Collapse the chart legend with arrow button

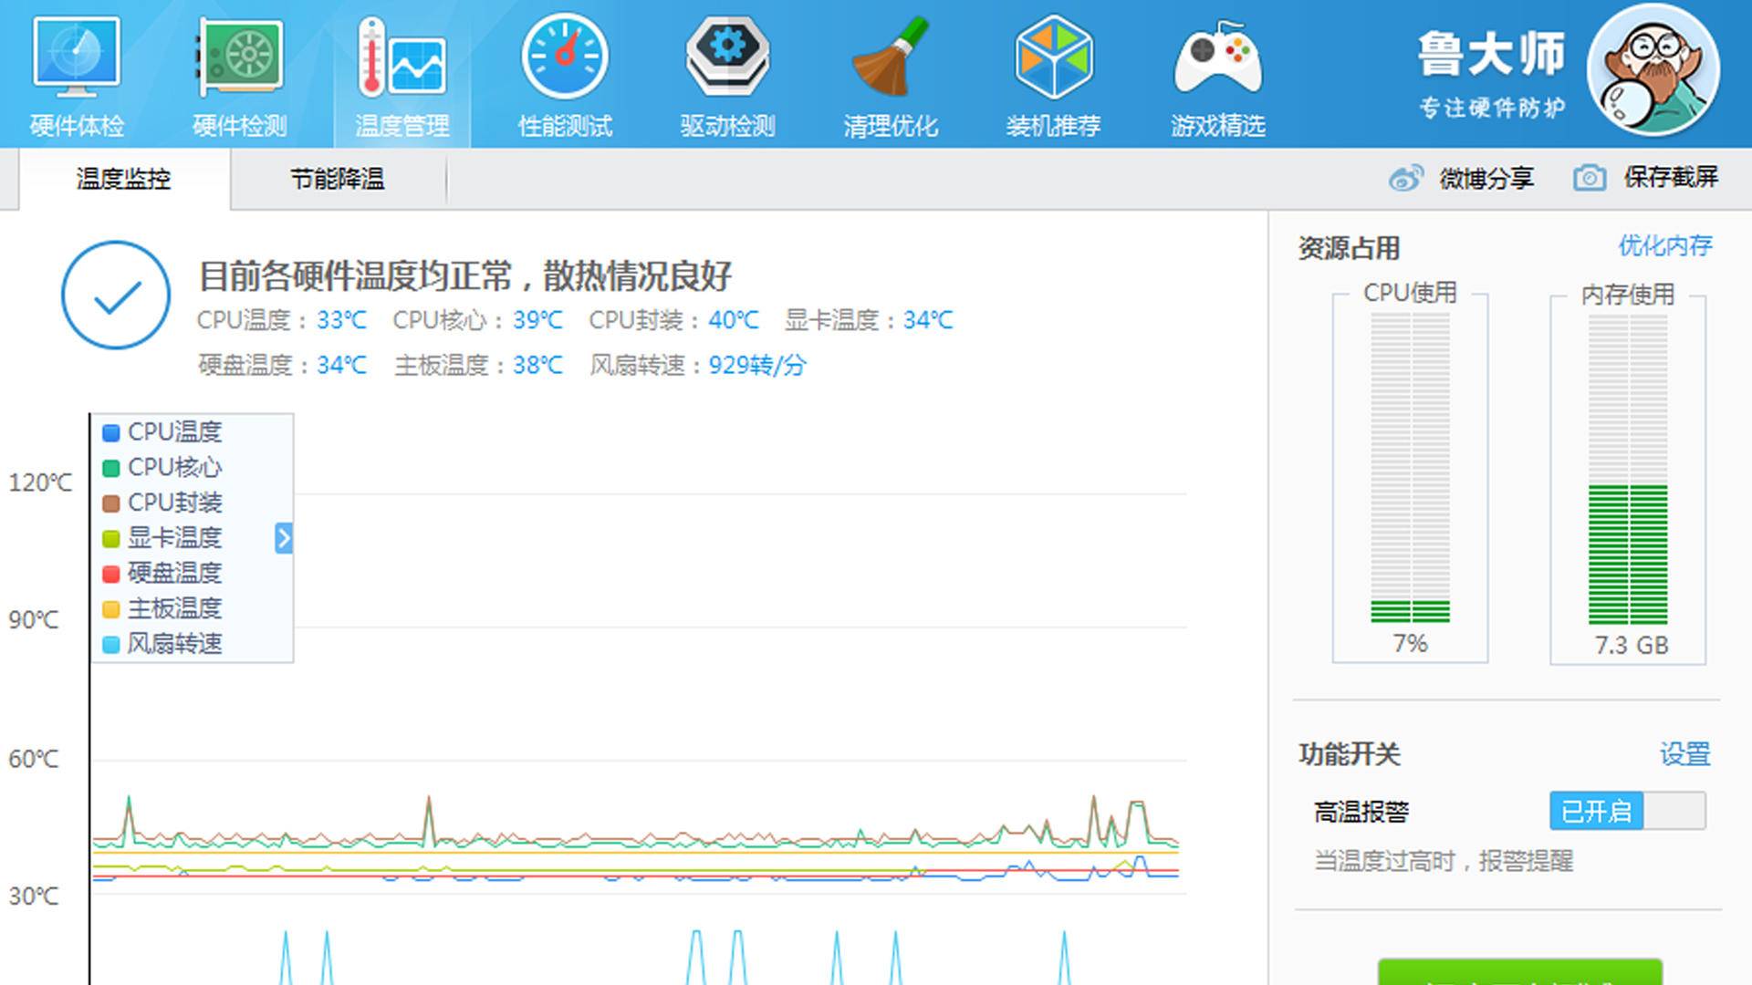(284, 538)
